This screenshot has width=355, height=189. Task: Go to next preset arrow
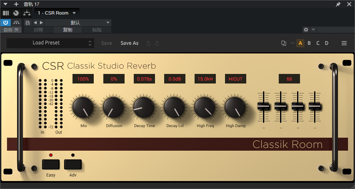coord(41,22)
